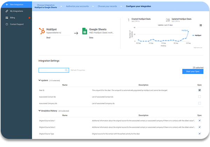Click Original Source Data 2 row name
The height and width of the screenshot is (147, 210).
47,127
